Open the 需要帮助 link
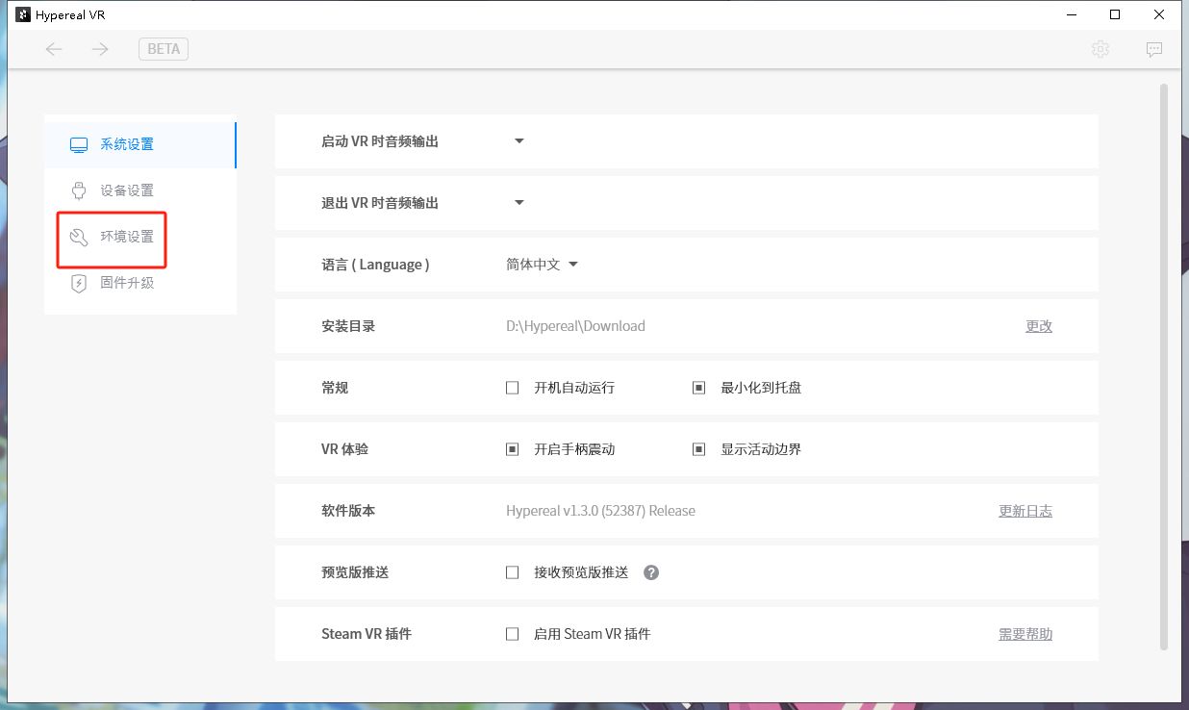The width and height of the screenshot is (1189, 710). (1025, 634)
